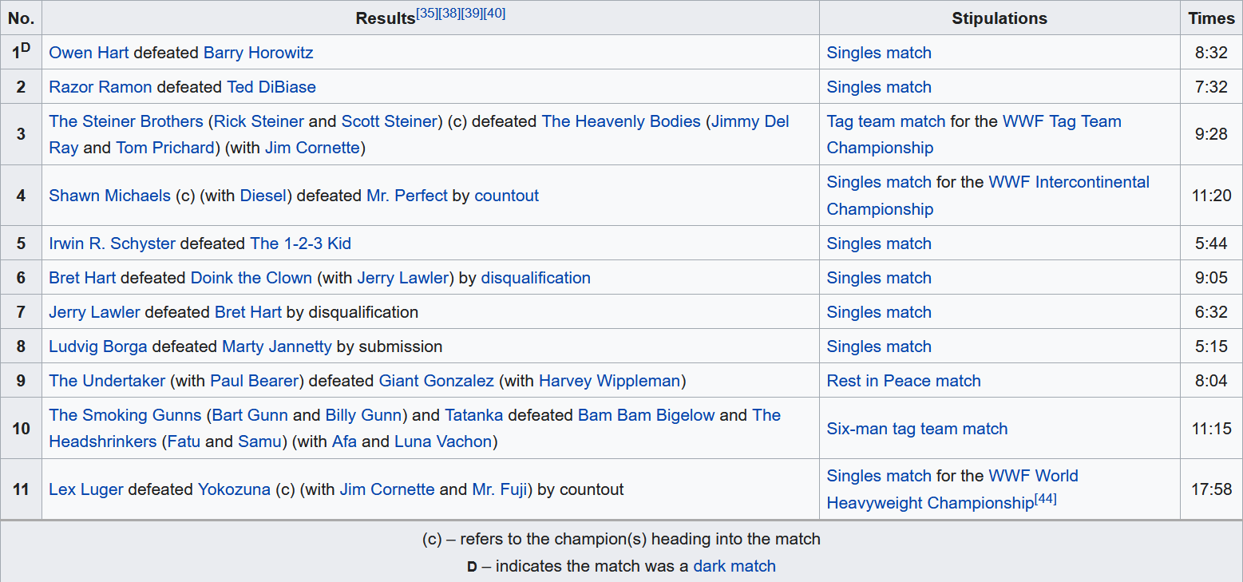Click the Barry Horowitz link
Screen dimensions: 1243x582
tap(258, 53)
